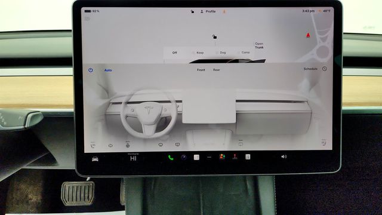
Task: Tap the orange status icon beside Profile
Action: (x=224, y=11)
